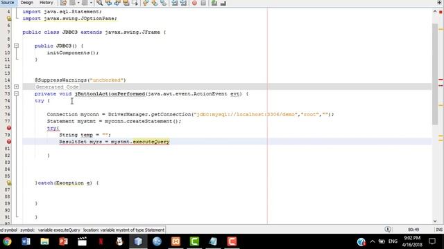The width and height of the screenshot is (444, 249).
Task: Click Find Previous Occurrence icon
Action: (108, 3)
